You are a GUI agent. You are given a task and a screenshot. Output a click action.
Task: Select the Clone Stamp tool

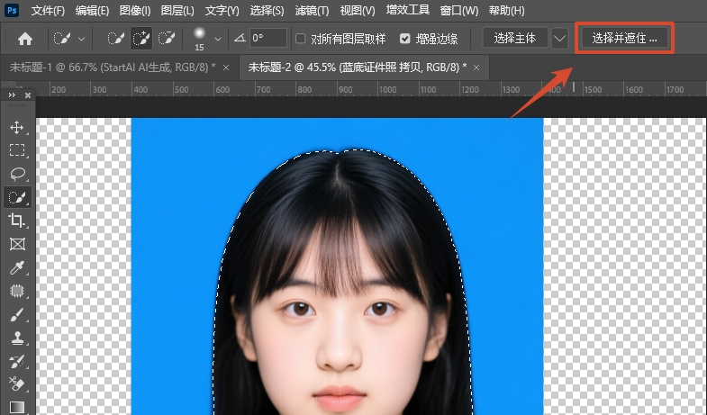point(17,338)
